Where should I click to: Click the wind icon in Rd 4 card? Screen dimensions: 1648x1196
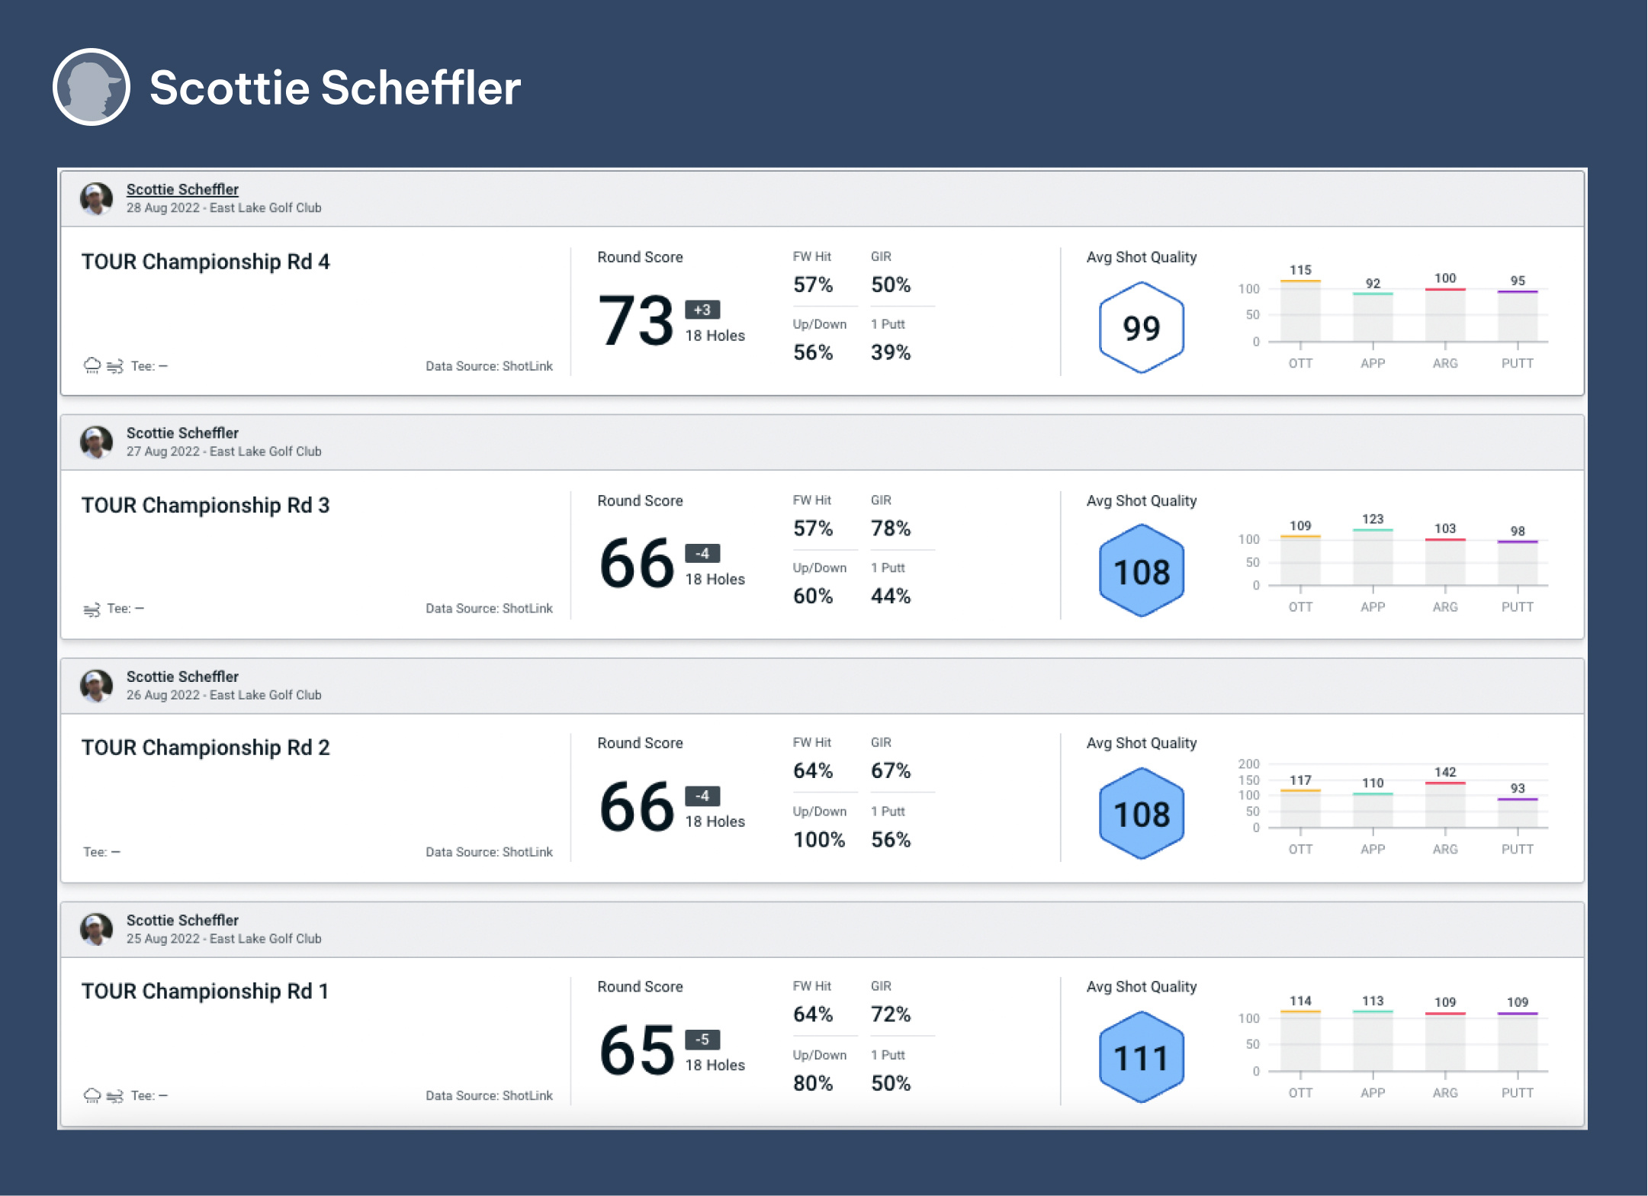[x=115, y=367]
